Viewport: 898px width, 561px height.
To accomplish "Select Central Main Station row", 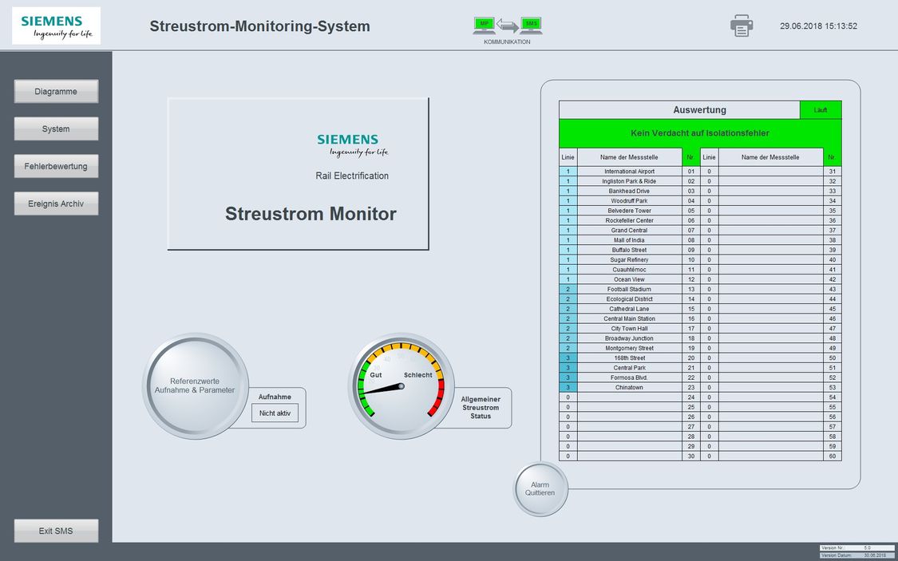I will click(x=630, y=318).
